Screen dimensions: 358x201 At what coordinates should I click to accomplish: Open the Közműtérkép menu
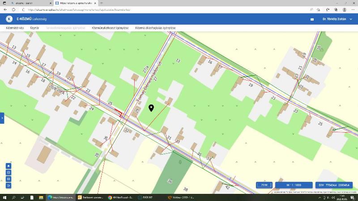click(15, 28)
